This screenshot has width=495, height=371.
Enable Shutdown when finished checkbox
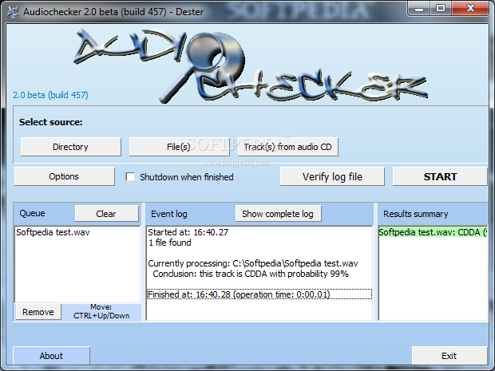[130, 176]
